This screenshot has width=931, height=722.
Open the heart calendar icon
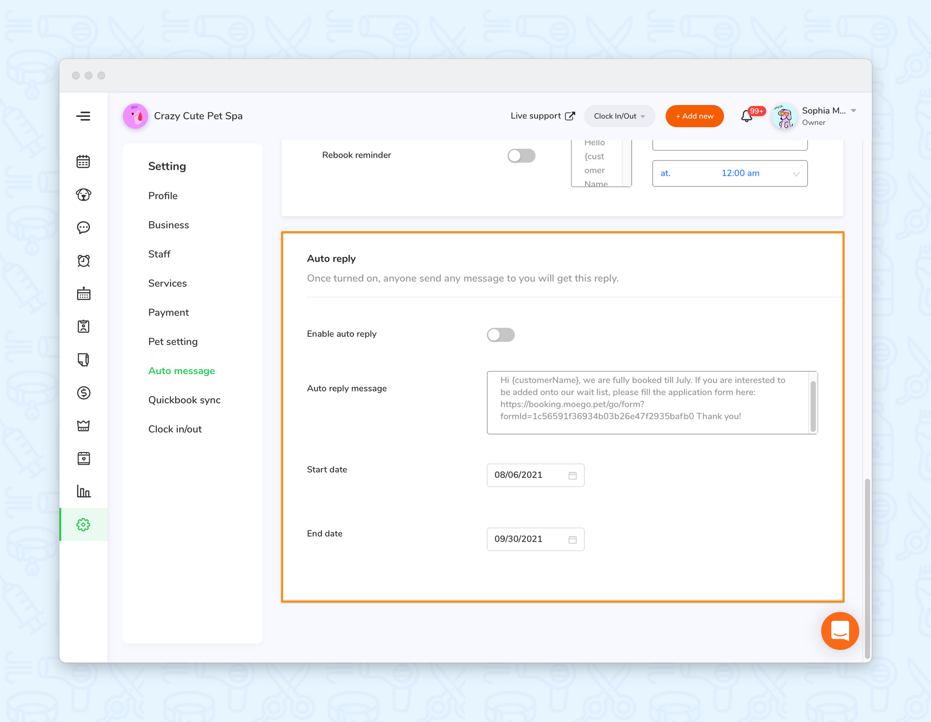[83, 458]
